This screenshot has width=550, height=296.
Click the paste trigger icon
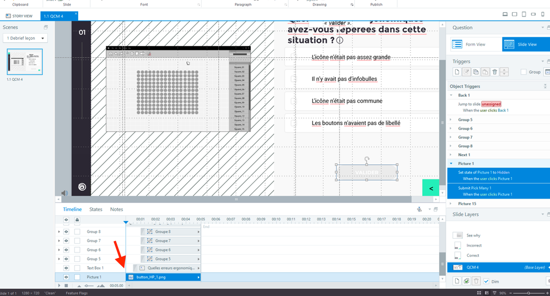click(485, 72)
